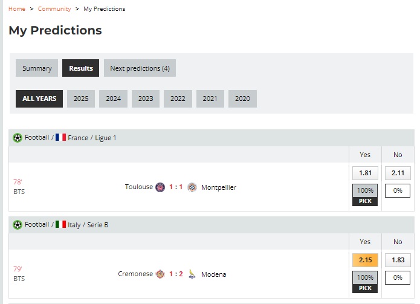Click the Cremonese club crest

click(160, 274)
